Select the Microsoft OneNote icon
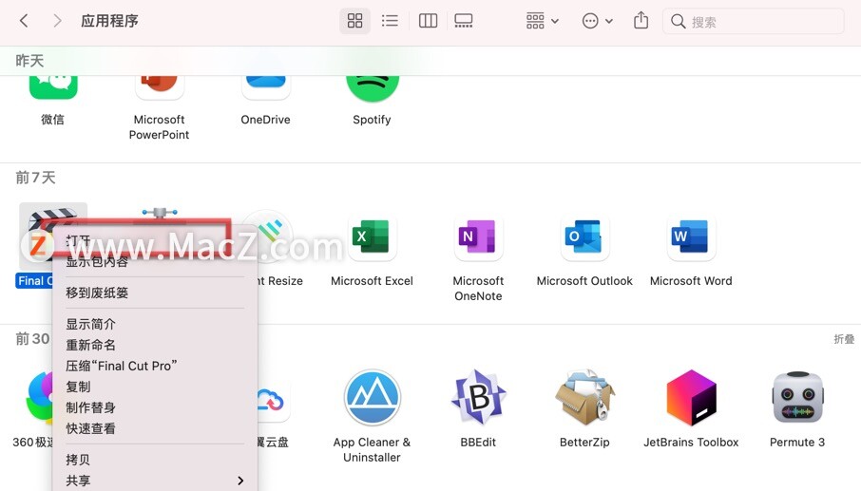Screen dimensions: 861x491 pos(478,237)
